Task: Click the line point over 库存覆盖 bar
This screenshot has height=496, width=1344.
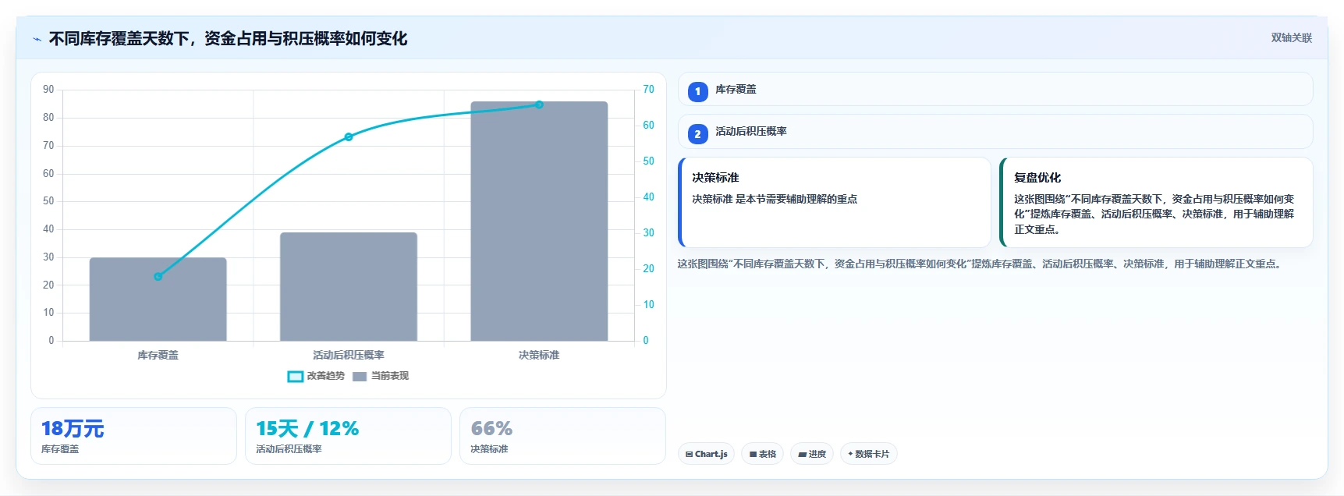Action: (158, 277)
